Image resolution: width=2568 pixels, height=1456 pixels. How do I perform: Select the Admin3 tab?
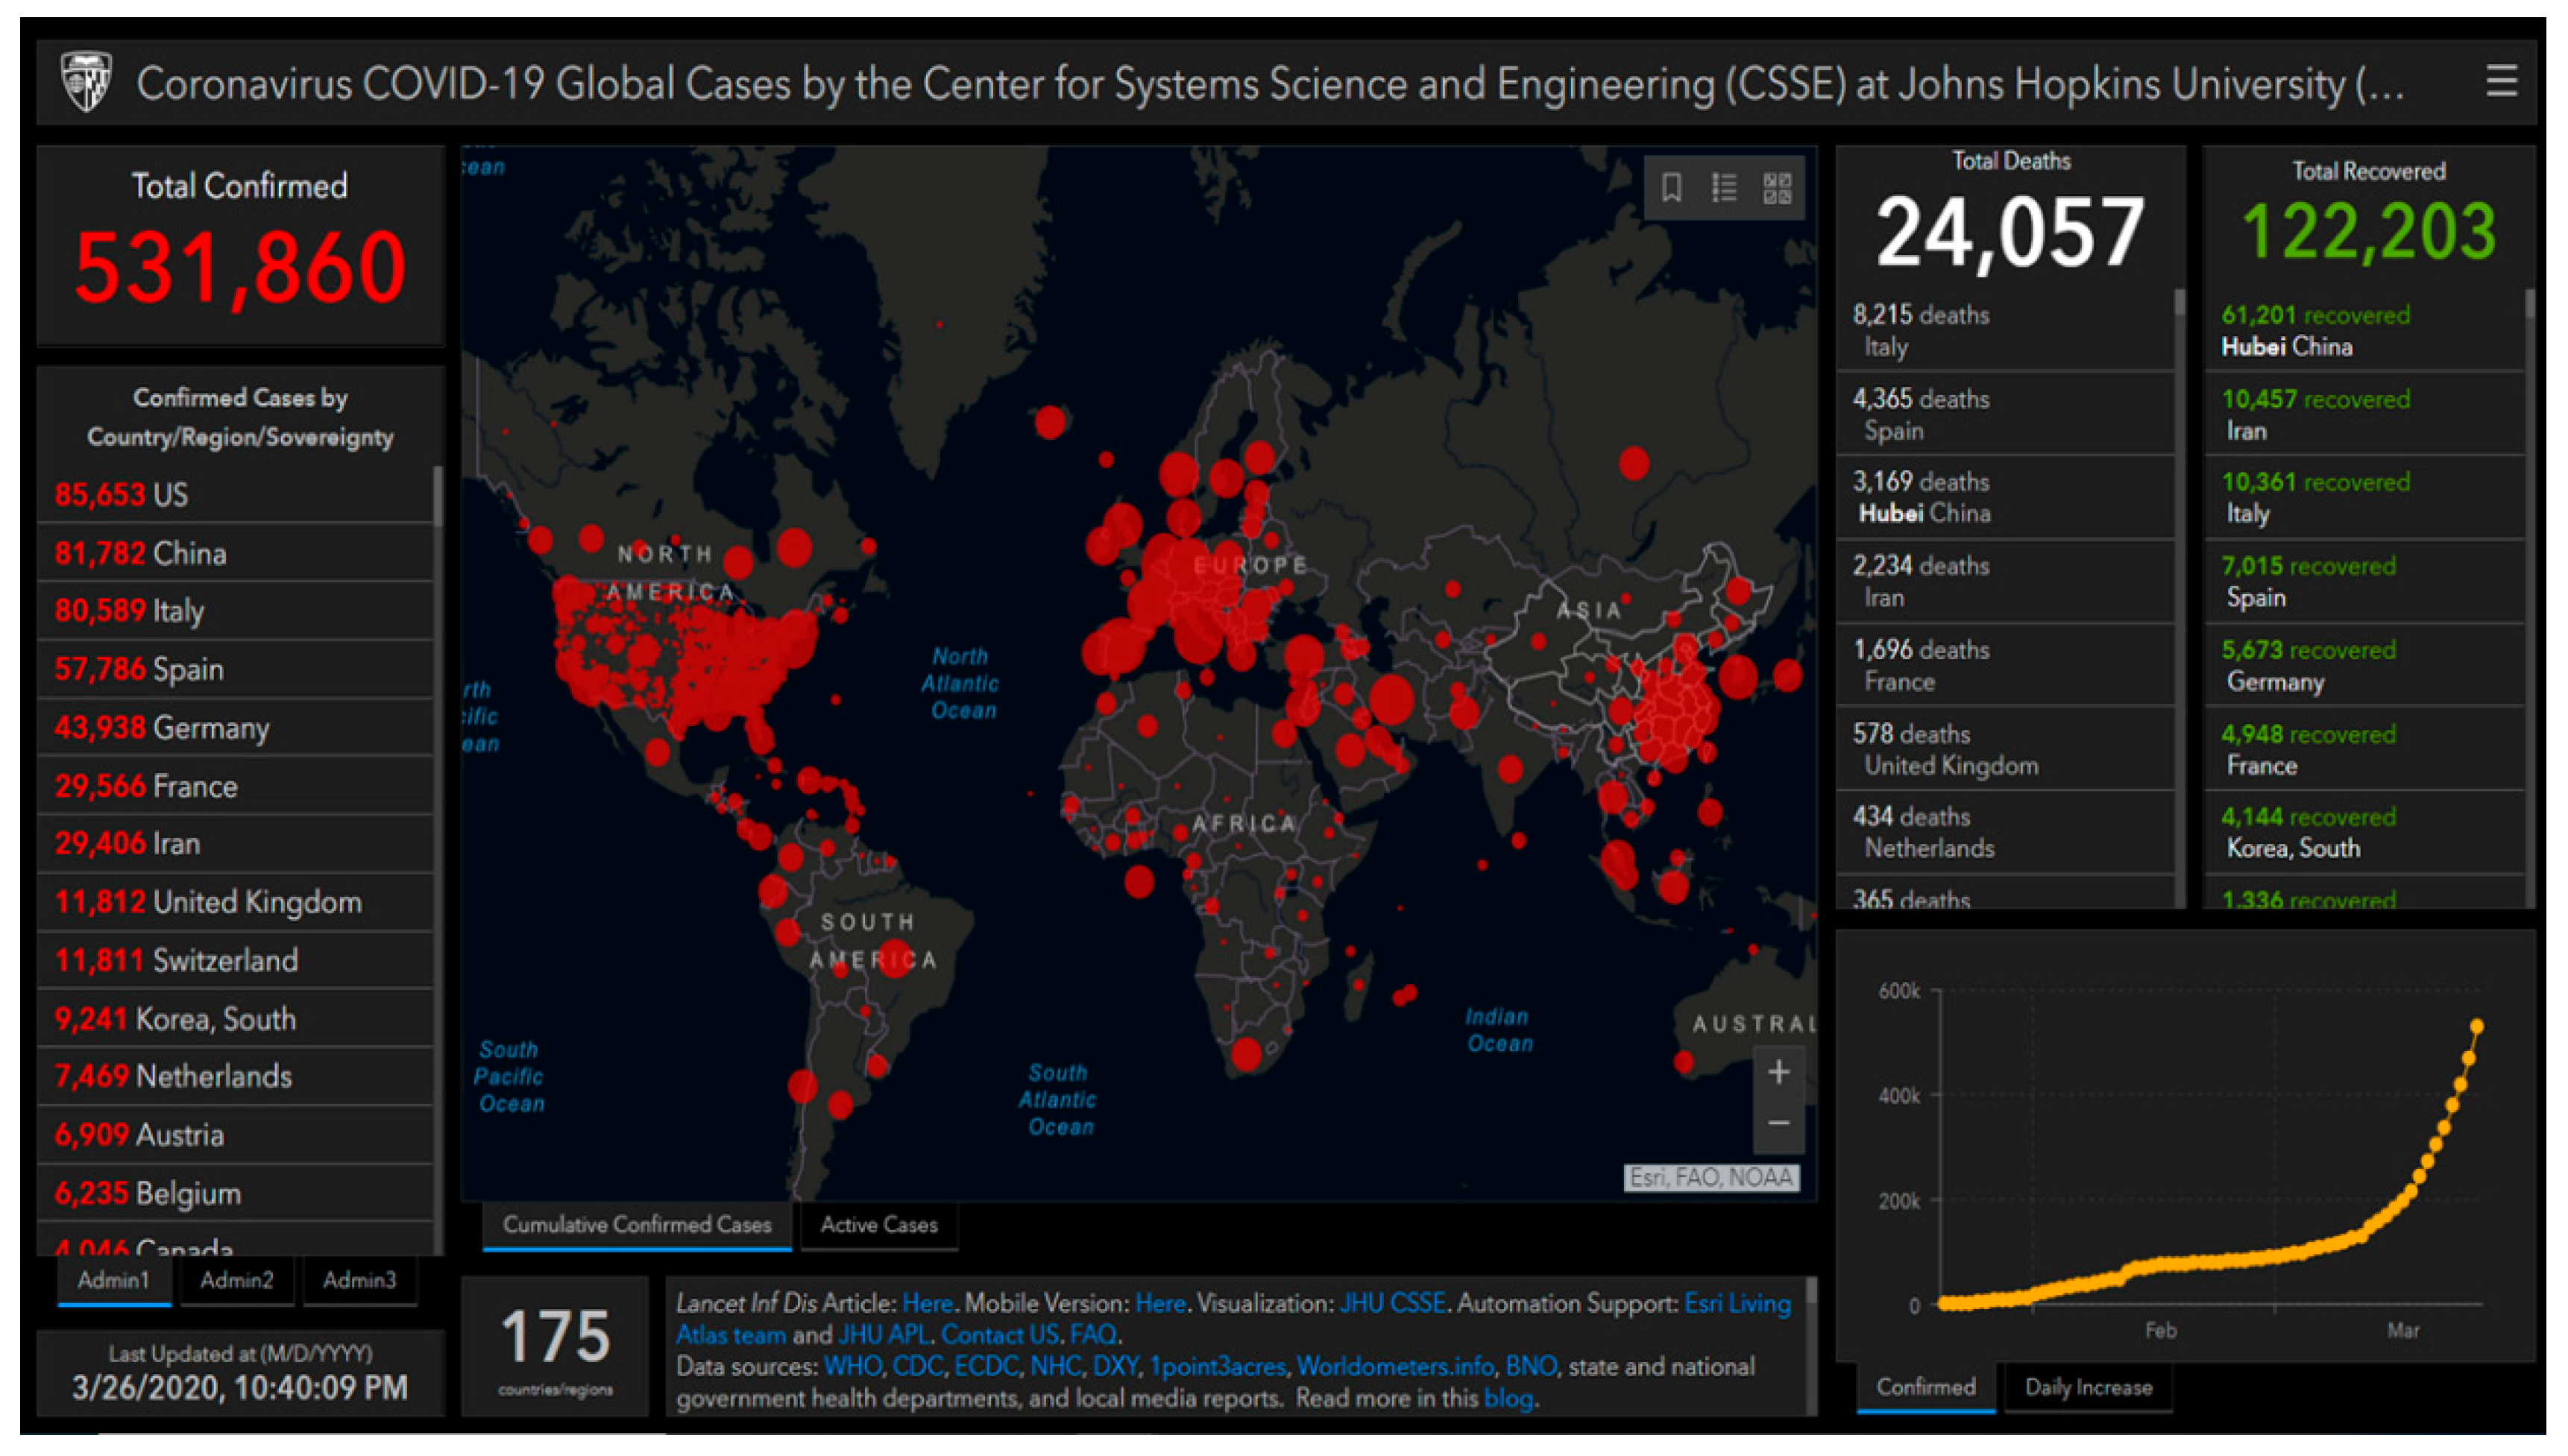pos(359,1280)
